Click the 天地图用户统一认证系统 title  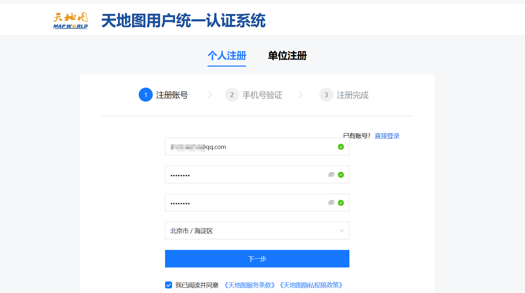point(183,21)
